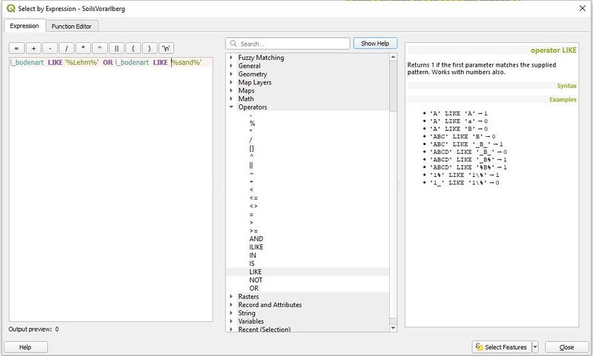Expand the Fuzzy Matching function group
593x356 pixels.
(x=231, y=58)
